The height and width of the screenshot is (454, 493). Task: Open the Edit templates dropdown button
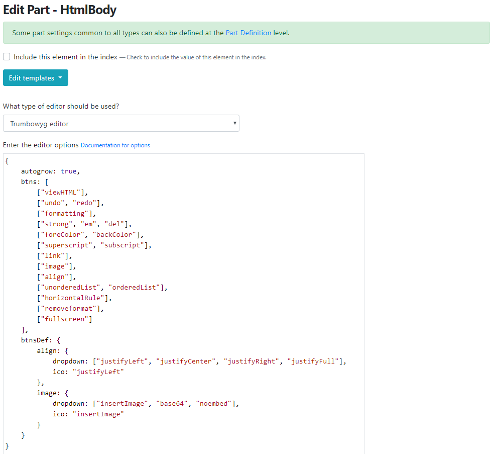coord(36,78)
